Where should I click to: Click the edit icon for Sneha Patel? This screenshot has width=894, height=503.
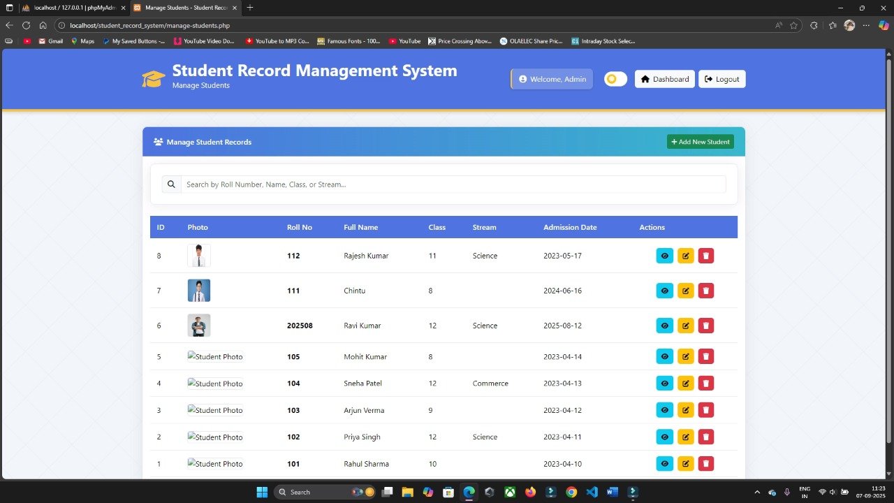pyautogui.click(x=685, y=384)
